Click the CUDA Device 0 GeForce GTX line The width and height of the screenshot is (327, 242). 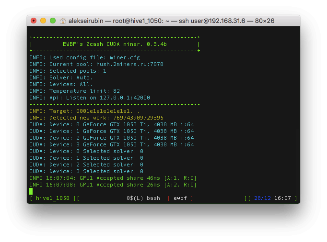(x=111, y=124)
